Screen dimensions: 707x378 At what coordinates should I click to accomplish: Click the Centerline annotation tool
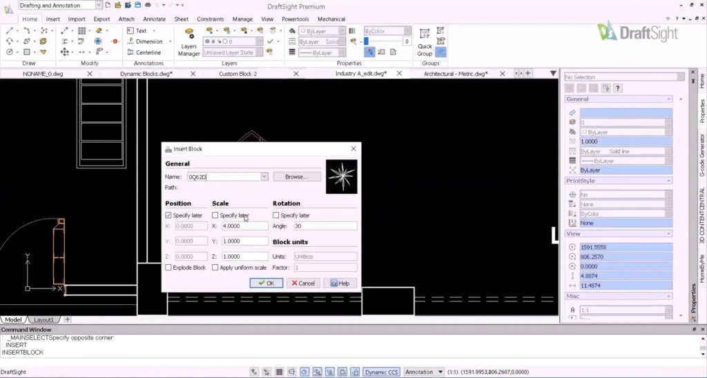point(144,52)
